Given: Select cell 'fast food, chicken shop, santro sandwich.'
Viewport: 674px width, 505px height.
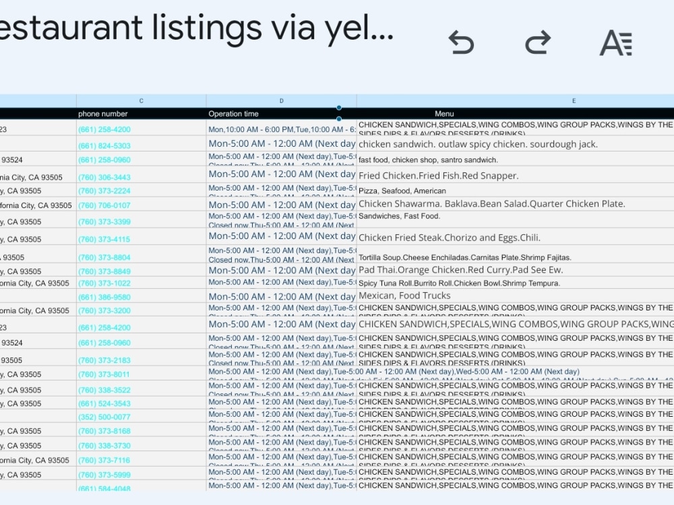Looking at the screenshot, I should pyautogui.click(x=516, y=160).
